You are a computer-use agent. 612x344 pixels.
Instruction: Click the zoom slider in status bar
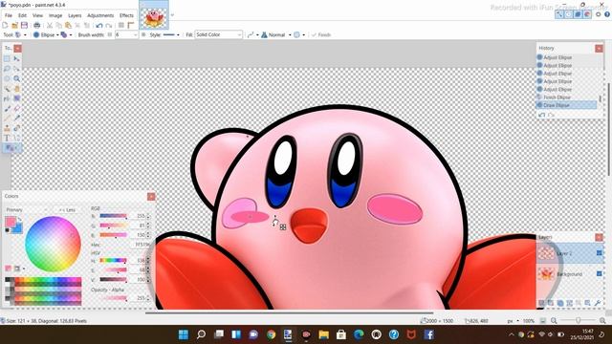pos(578,321)
